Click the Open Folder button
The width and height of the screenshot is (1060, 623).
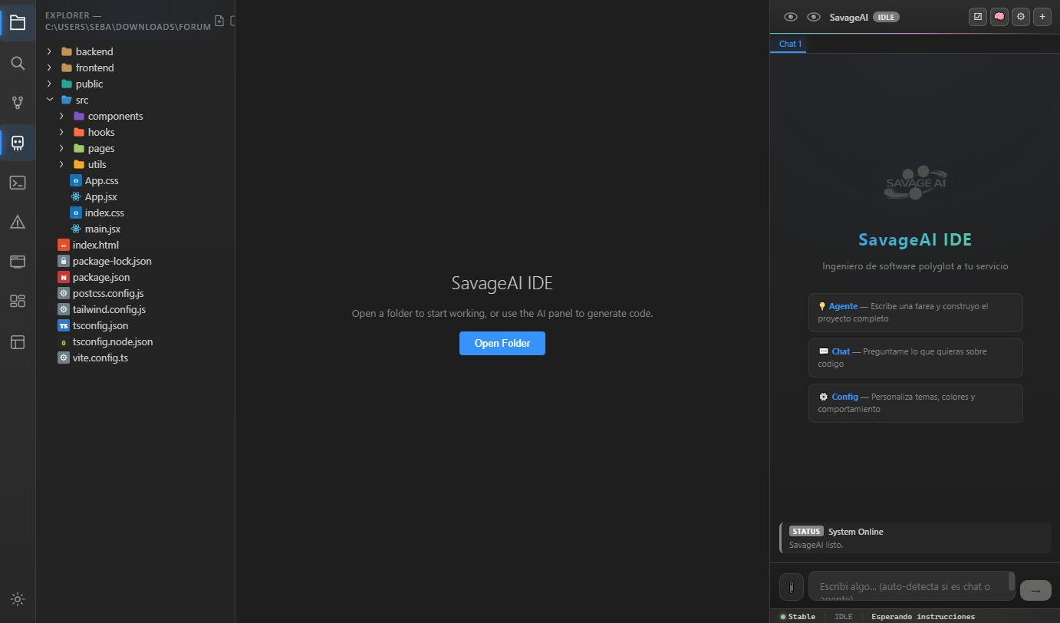point(502,343)
